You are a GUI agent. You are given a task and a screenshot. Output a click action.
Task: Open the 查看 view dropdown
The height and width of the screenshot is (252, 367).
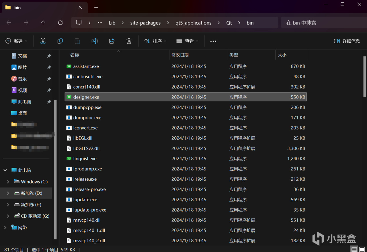click(187, 41)
